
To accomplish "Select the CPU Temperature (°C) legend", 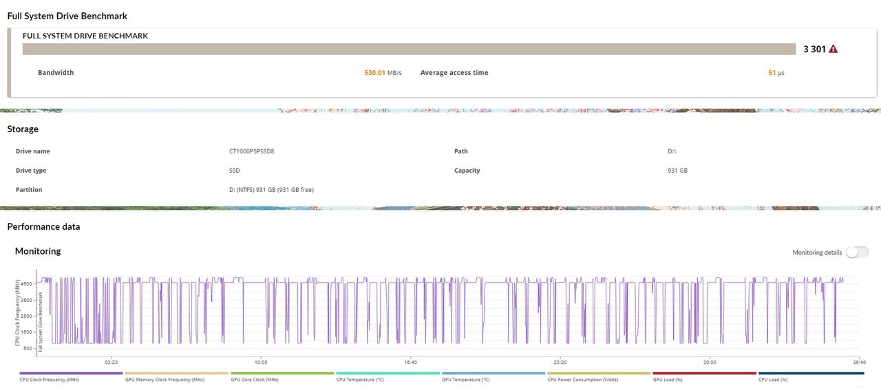I will 388,376.
